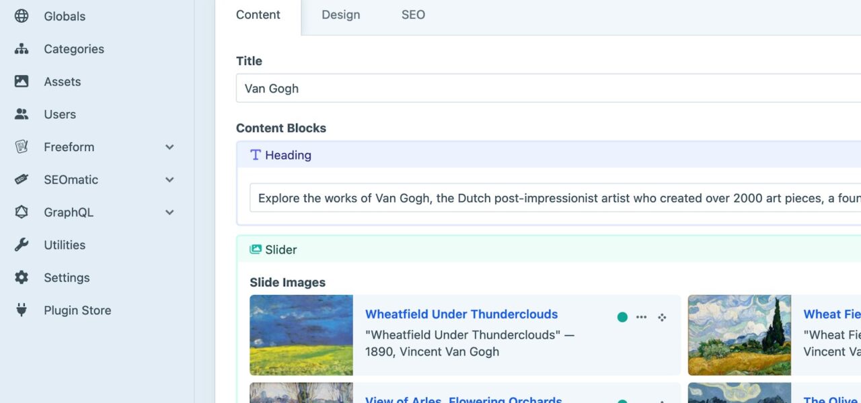Open Categories via its sitemap icon

22,49
